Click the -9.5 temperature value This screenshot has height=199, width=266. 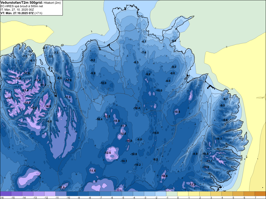tap(222, 105)
